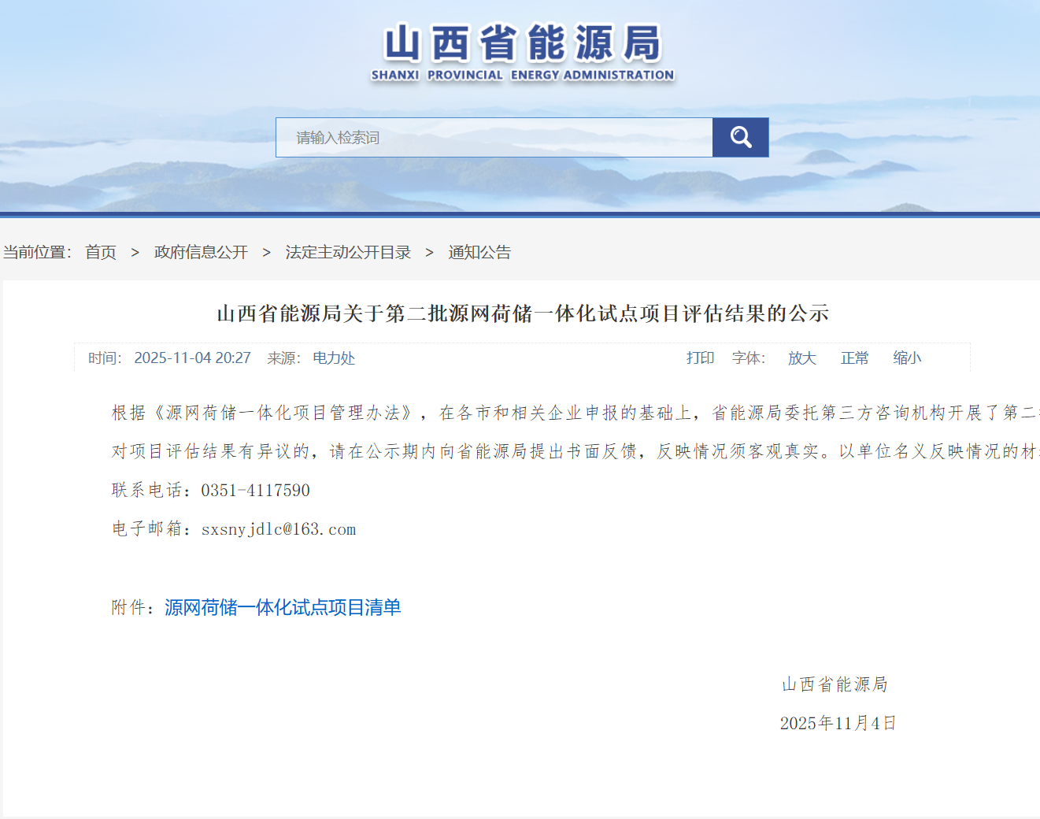Shrink font size with 缩小
The width and height of the screenshot is (1040, 819).
click(907, 358)
